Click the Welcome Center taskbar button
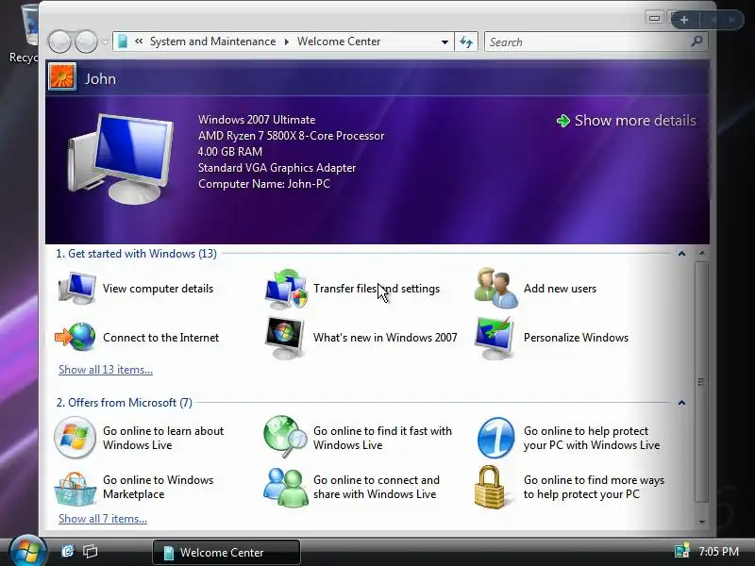The image size is (755, 566). [226, 552]
